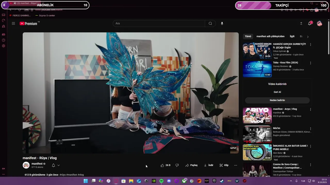330x185 pixels.
Task: Download the video with İndir
Action: click(x=209, y=165)
